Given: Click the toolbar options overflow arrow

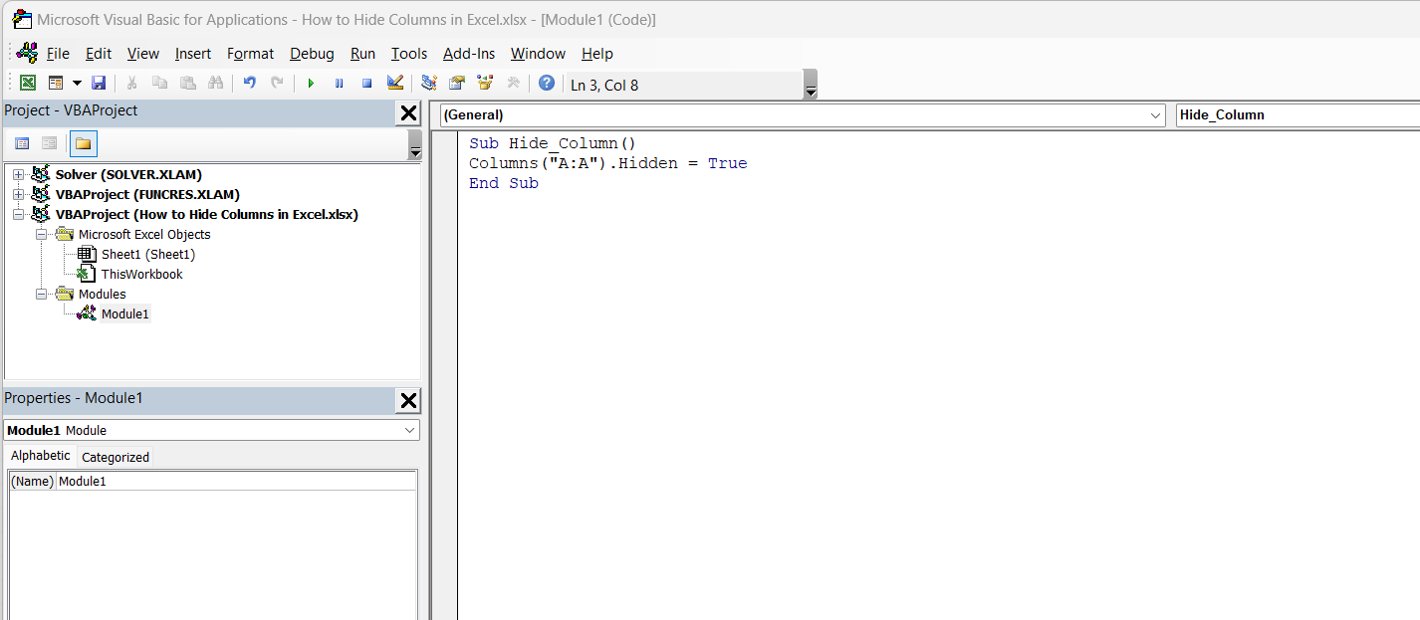Looking at the screenshot, I should [x=811, y=86].
